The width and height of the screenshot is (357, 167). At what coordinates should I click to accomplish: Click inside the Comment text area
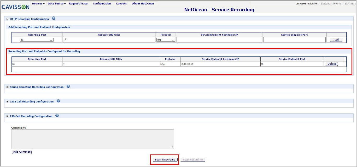pos(92,139)
